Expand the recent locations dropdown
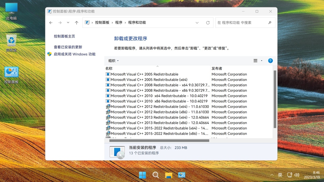The height and width of the screenshot is (182, 324). (x=68, y=23)
